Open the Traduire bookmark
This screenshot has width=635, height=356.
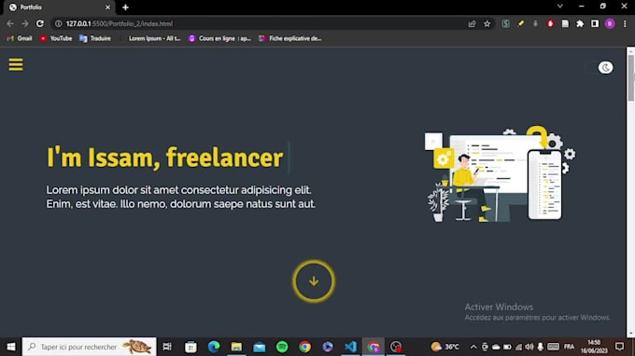tap(95, 38)
